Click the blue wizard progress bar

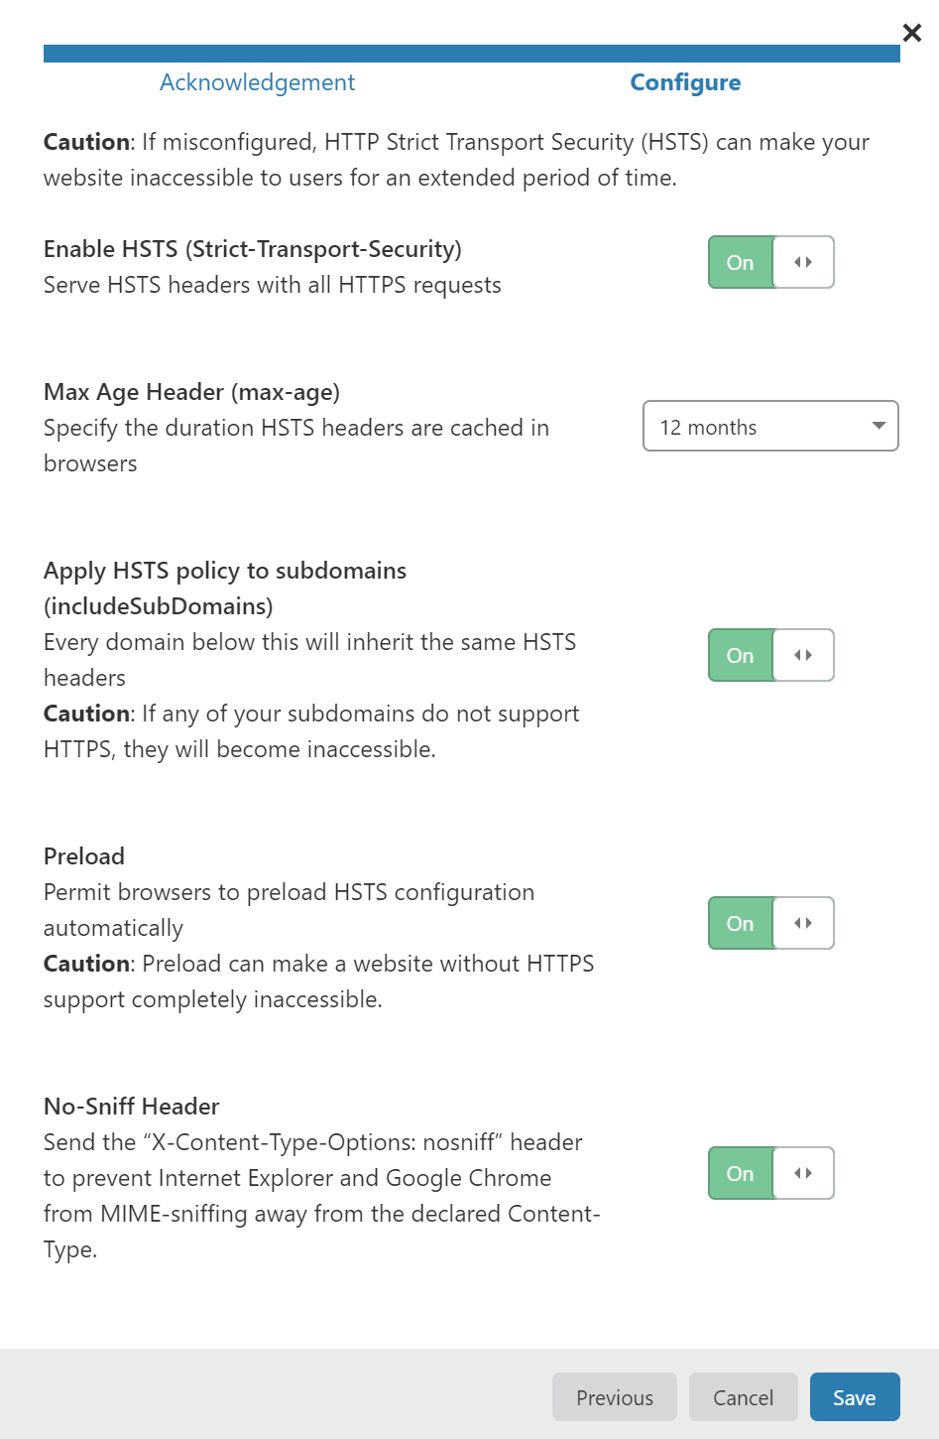coord(471,54)
